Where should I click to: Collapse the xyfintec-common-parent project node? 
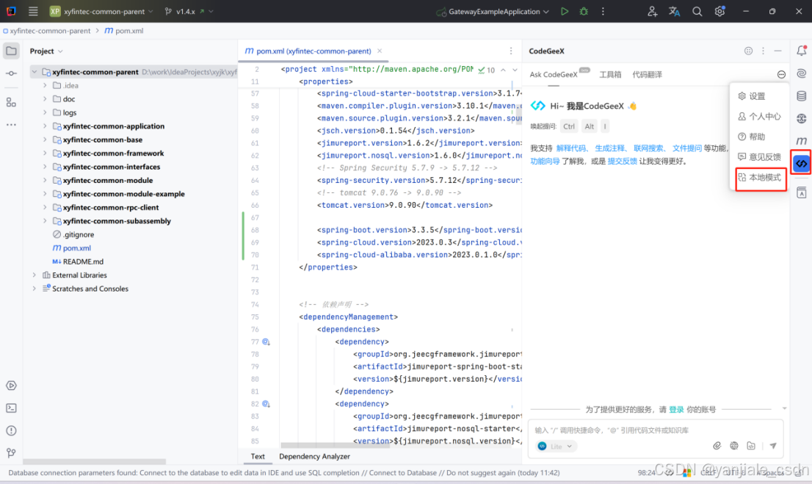click(x=34, y=71)
